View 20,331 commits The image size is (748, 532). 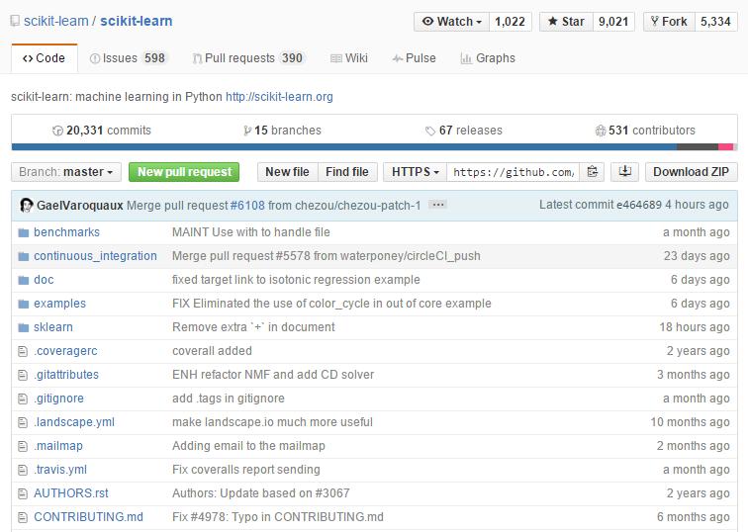[x=102, y=131]
